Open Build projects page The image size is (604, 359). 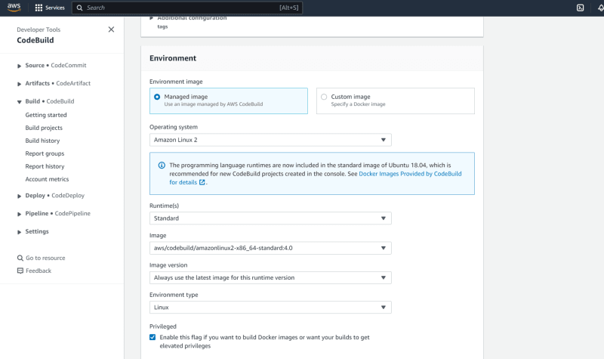[44, 128]
